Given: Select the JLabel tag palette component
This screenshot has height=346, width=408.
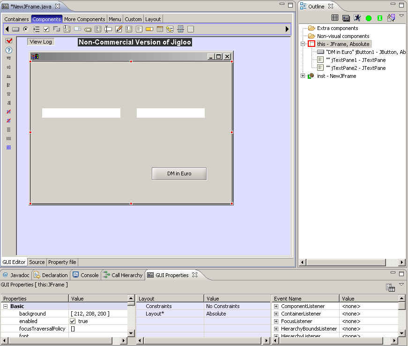Looking at the screenshot, I should point(88,30).
